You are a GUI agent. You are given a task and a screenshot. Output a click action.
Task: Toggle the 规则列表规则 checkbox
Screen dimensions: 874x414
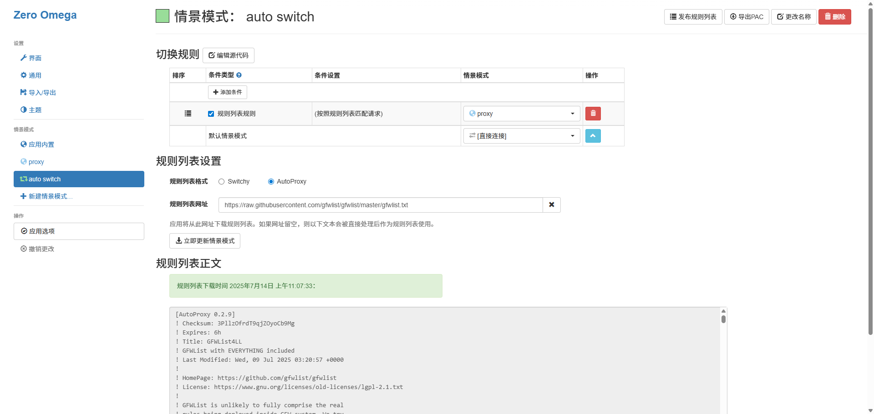211,114
